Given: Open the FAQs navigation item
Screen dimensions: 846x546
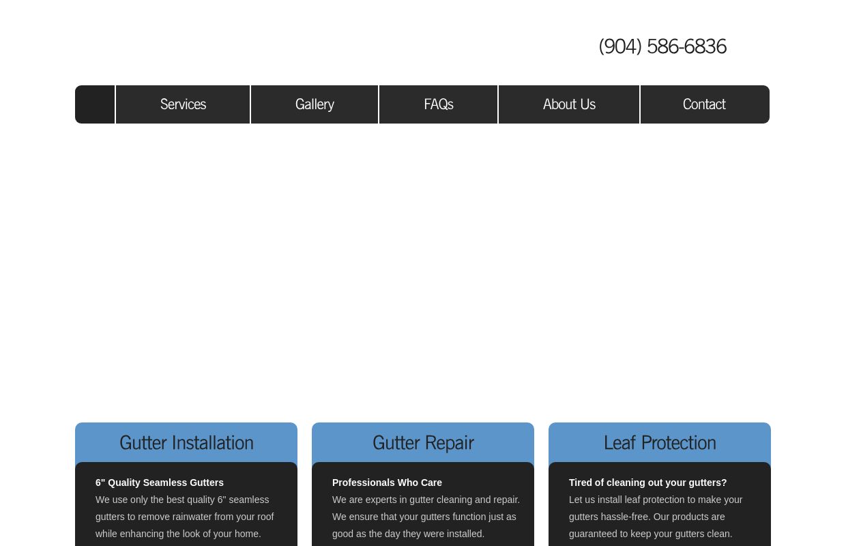Looking at the screenshot, I should [438, 104].
